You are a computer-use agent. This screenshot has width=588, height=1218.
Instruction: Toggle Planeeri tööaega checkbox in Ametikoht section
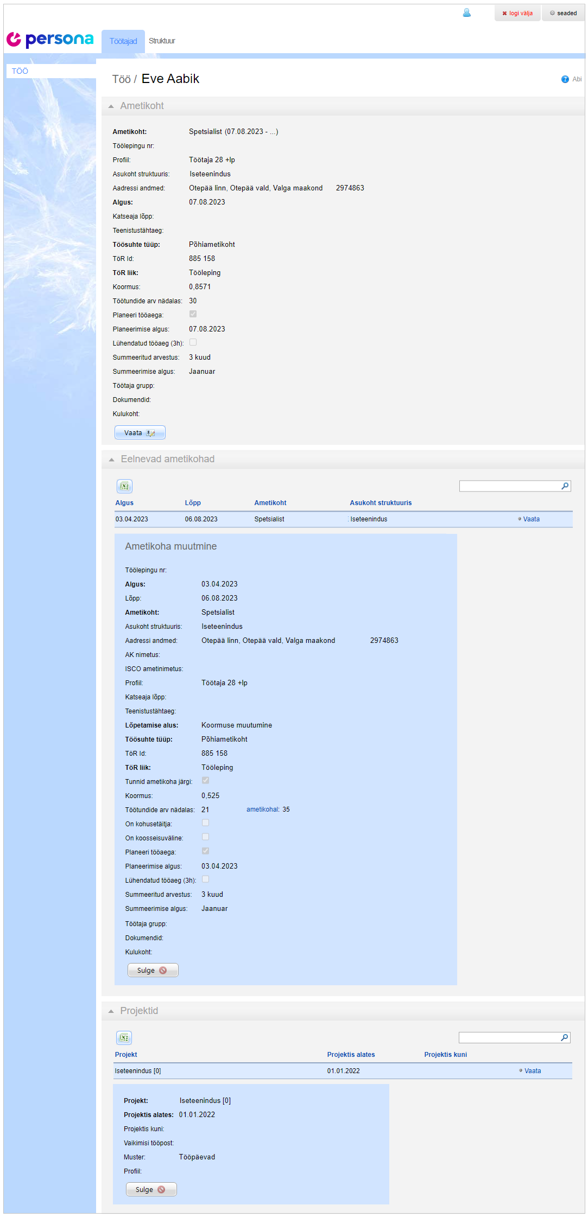193,314
